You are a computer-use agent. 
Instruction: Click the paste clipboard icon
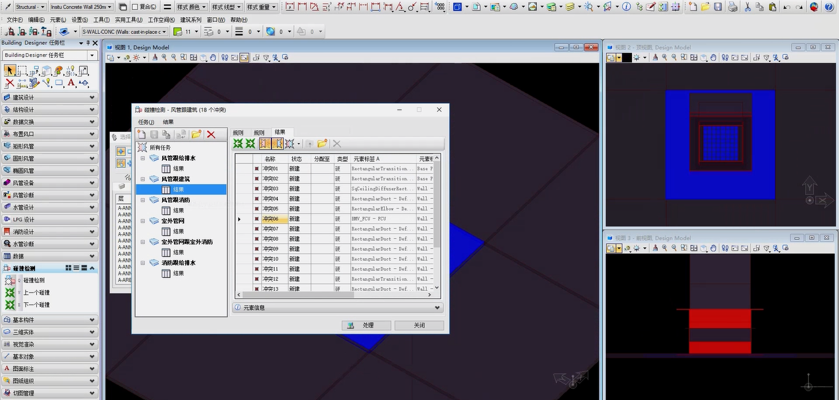point(772,7)
